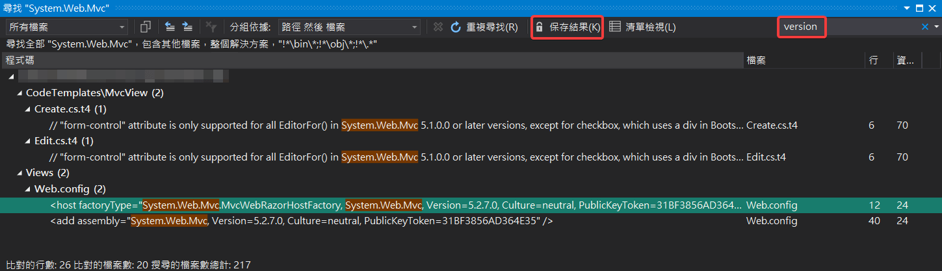The height and width of the screenshot is (271, 942).
Task: Clear the version search filter
Action: click(924, 27)
